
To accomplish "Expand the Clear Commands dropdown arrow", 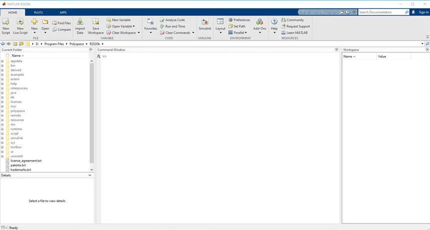I will pyautogui.click(x=193, y=32).
